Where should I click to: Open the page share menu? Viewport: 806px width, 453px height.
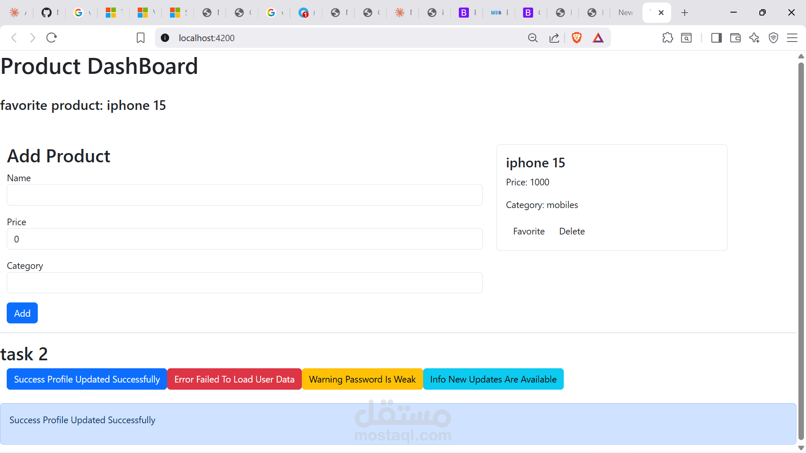[554, 38]
